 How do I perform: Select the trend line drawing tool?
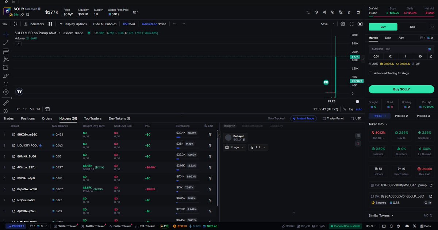[x=6, y=43]
